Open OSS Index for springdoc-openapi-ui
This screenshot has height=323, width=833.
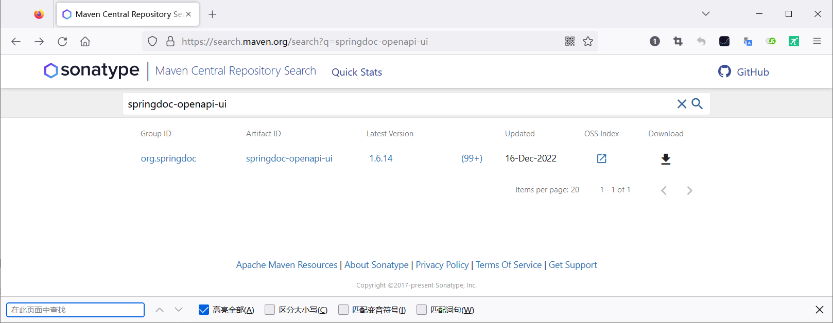coord(601,158)
